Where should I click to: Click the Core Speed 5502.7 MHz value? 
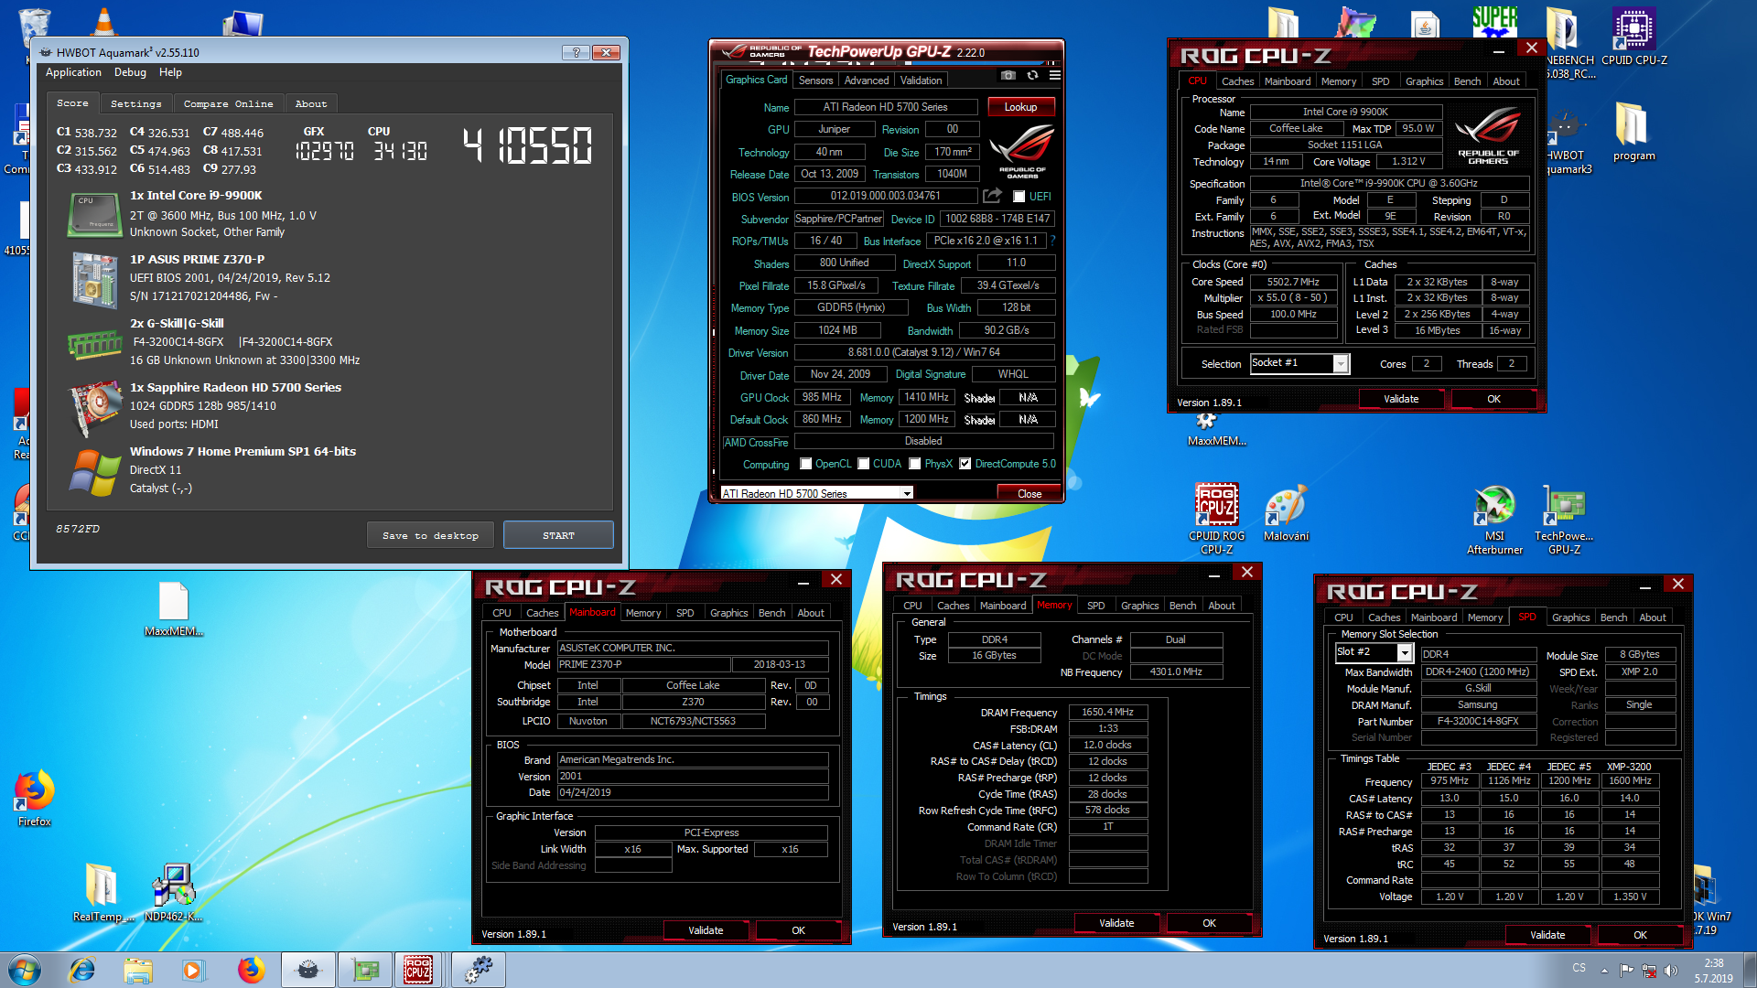click(x=1292, y=282)
